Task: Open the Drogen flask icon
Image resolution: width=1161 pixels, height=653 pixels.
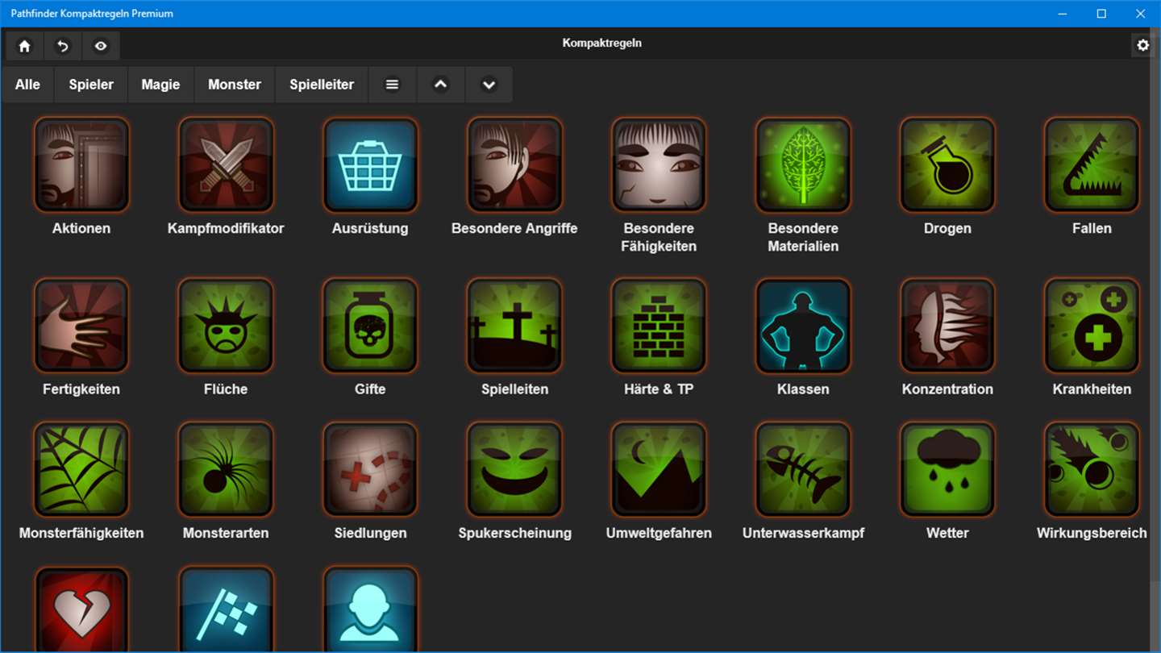Action: (x=947, y=164)
